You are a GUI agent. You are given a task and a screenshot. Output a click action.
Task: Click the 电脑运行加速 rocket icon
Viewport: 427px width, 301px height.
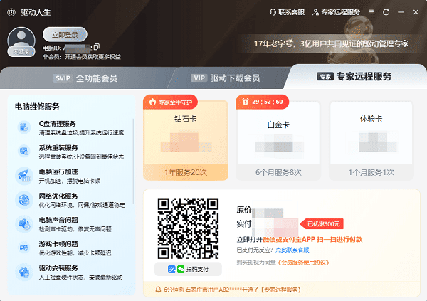(24, 176)
